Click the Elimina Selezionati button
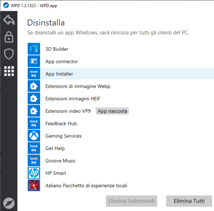This screenshot has width=214, height=211. coord(131,201)
